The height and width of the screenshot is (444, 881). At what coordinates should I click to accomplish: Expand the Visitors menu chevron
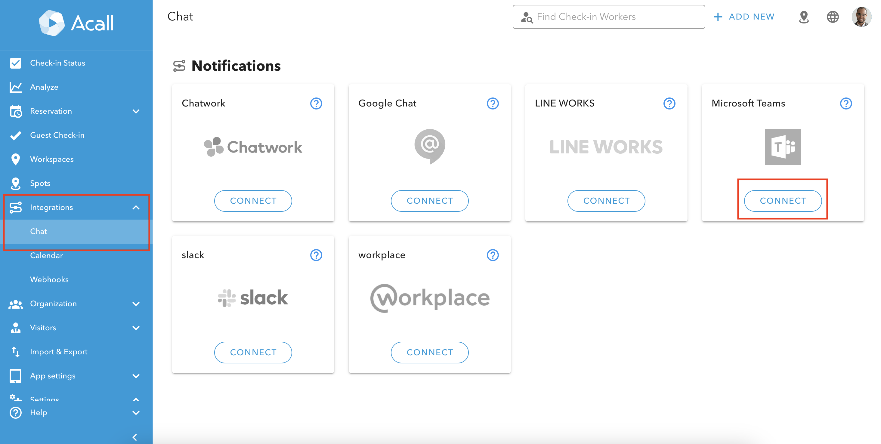136,328
